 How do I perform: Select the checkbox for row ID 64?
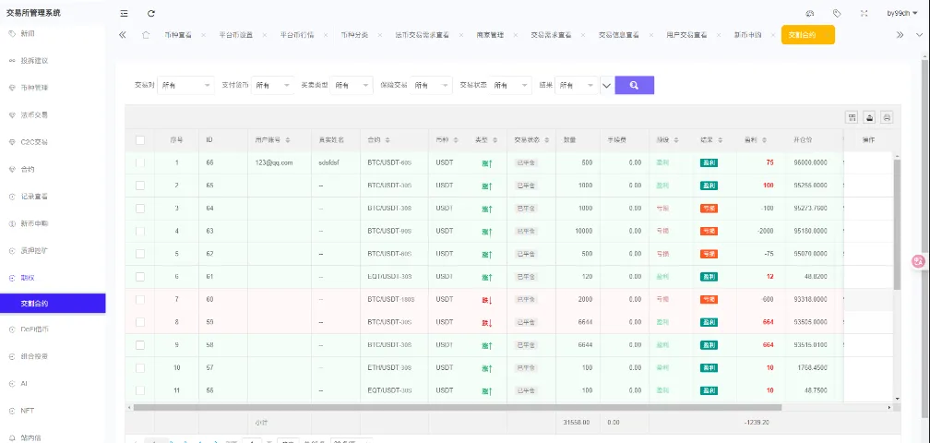140,209
